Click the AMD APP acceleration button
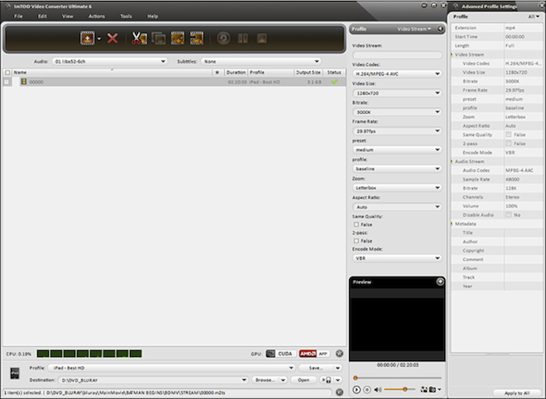 coord(314,354)
